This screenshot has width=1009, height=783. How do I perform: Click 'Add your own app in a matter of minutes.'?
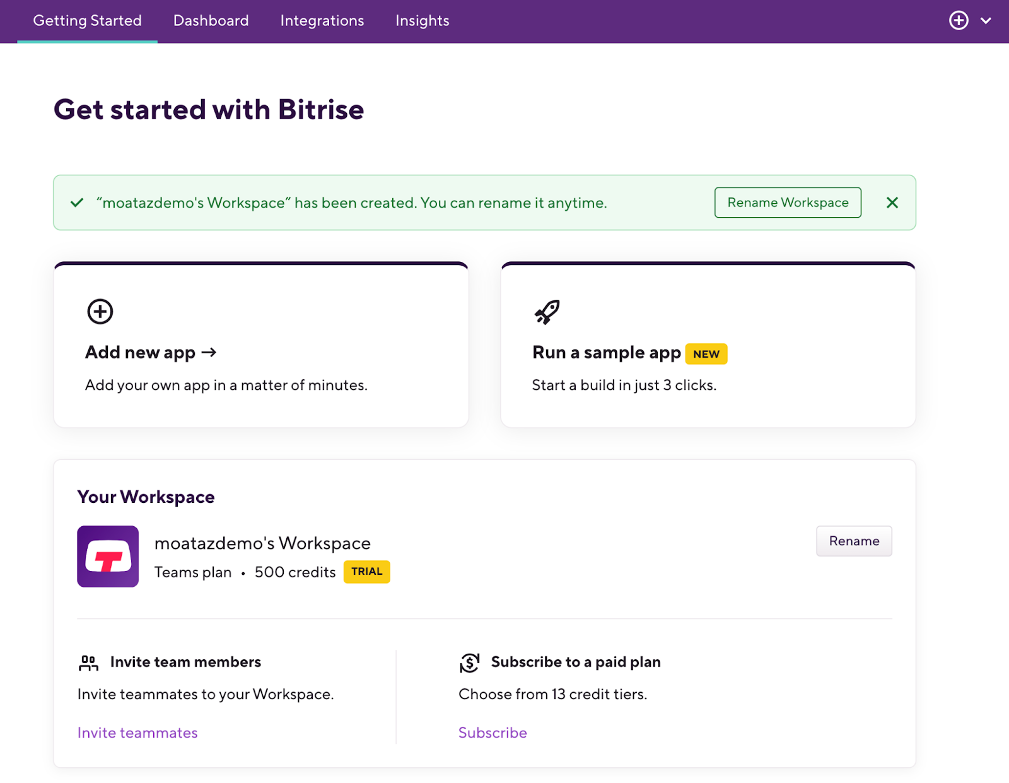pyautogui.click(x=226, y=386)
